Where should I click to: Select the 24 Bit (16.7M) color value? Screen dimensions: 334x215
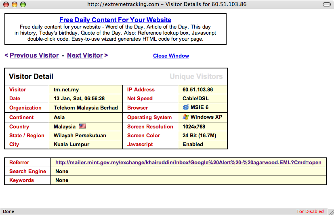click(x=200, y=136)
